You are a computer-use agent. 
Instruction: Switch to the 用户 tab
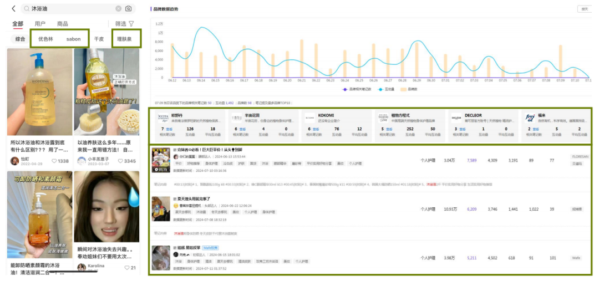point(40,24)
